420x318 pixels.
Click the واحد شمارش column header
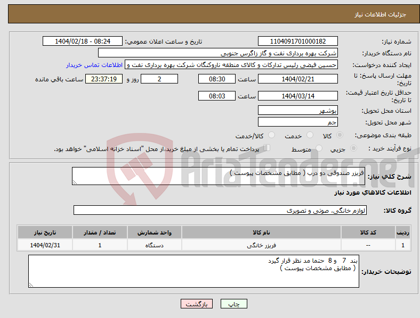[x=155, y=232]
